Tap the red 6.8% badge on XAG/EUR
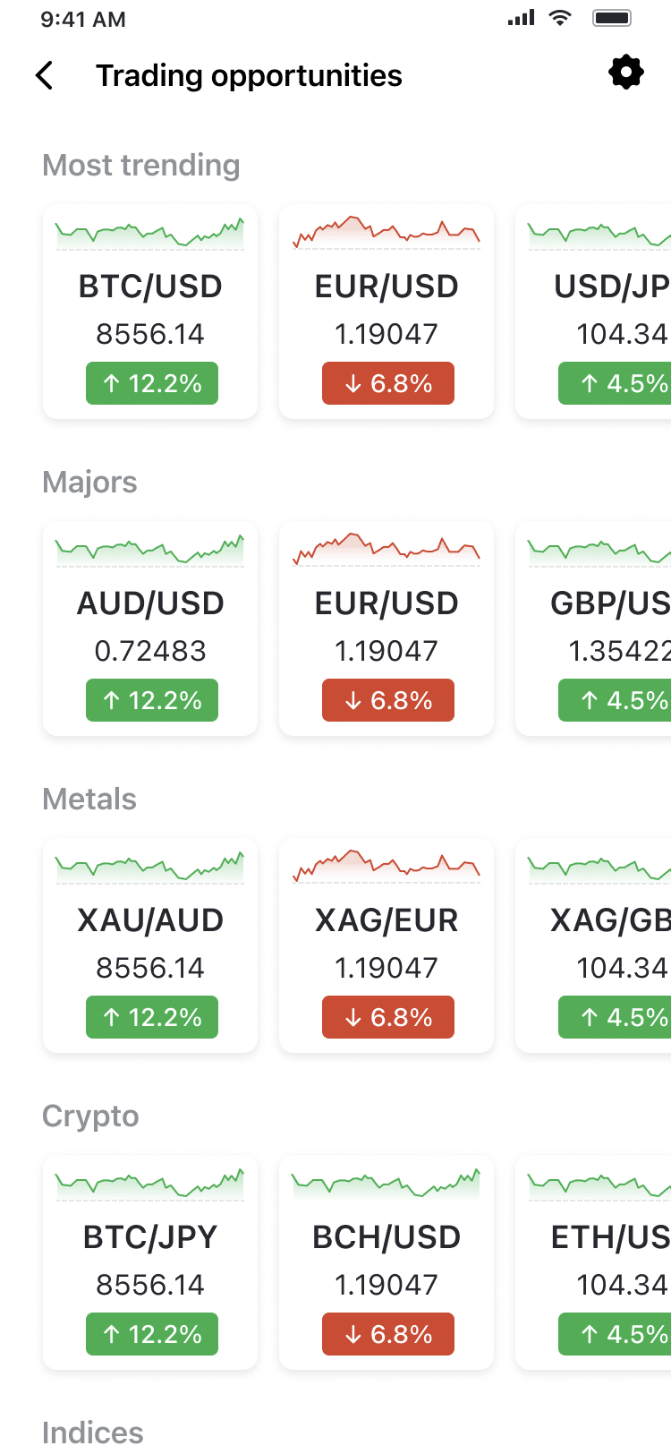Image resolution: width=671 pixels, height=1454 pixels. [388, 1017]
